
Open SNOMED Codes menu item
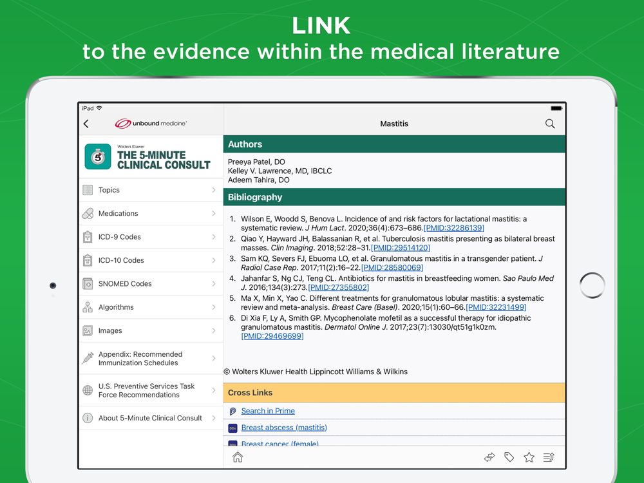[151, 283]
